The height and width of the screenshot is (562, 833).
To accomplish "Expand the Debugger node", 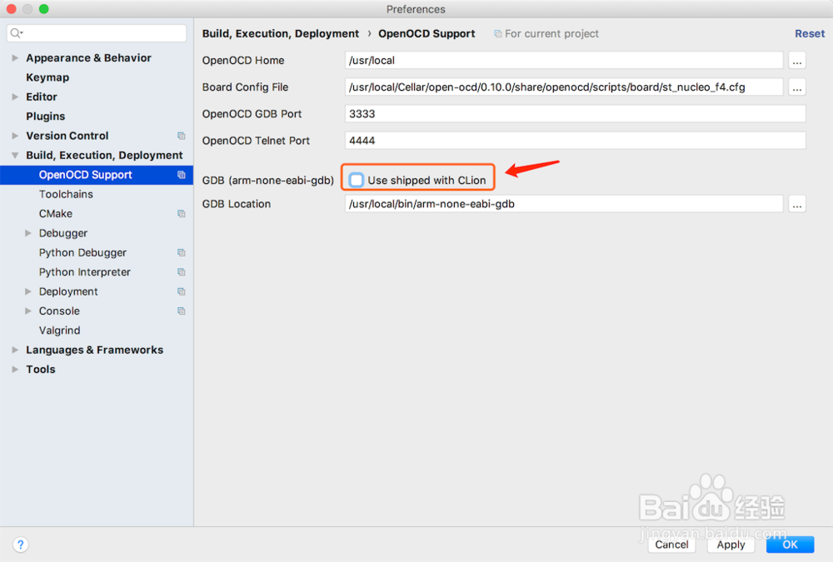I will coord(28,233).
